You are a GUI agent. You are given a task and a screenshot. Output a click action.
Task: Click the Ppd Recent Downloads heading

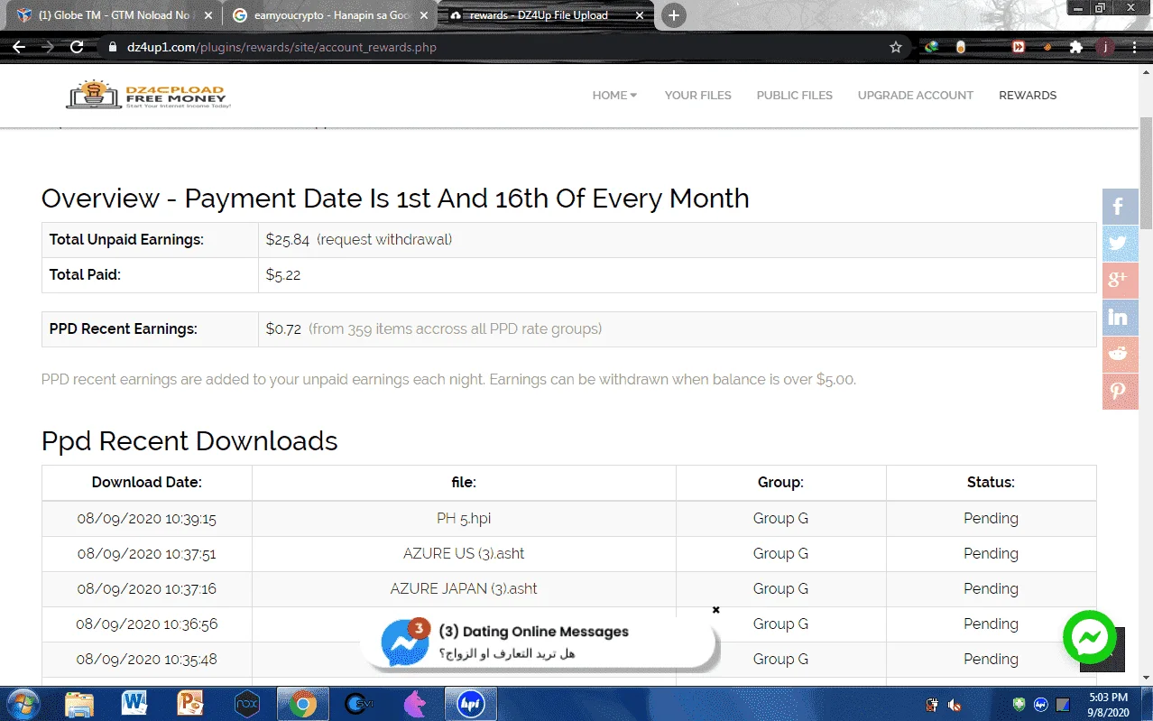[x=189, y=440]
